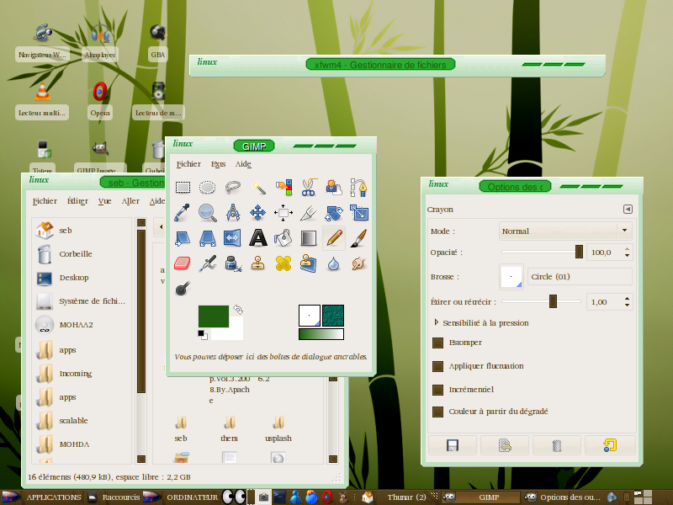Select the Smudge finger tool
The image size is (673, 505).
point(358,263)
